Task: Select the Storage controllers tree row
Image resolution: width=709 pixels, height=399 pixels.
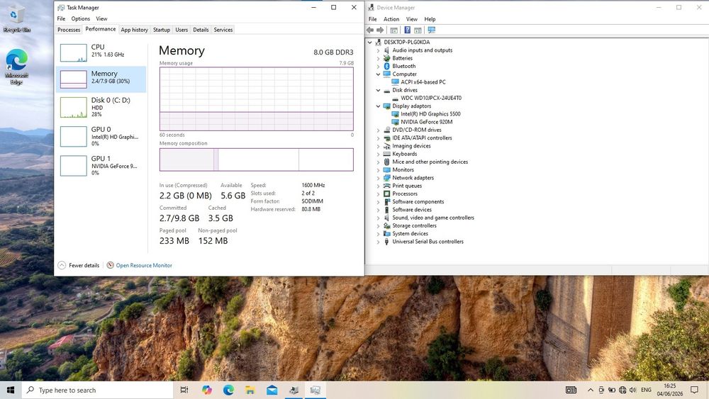Action: click(x=414, y=225)
